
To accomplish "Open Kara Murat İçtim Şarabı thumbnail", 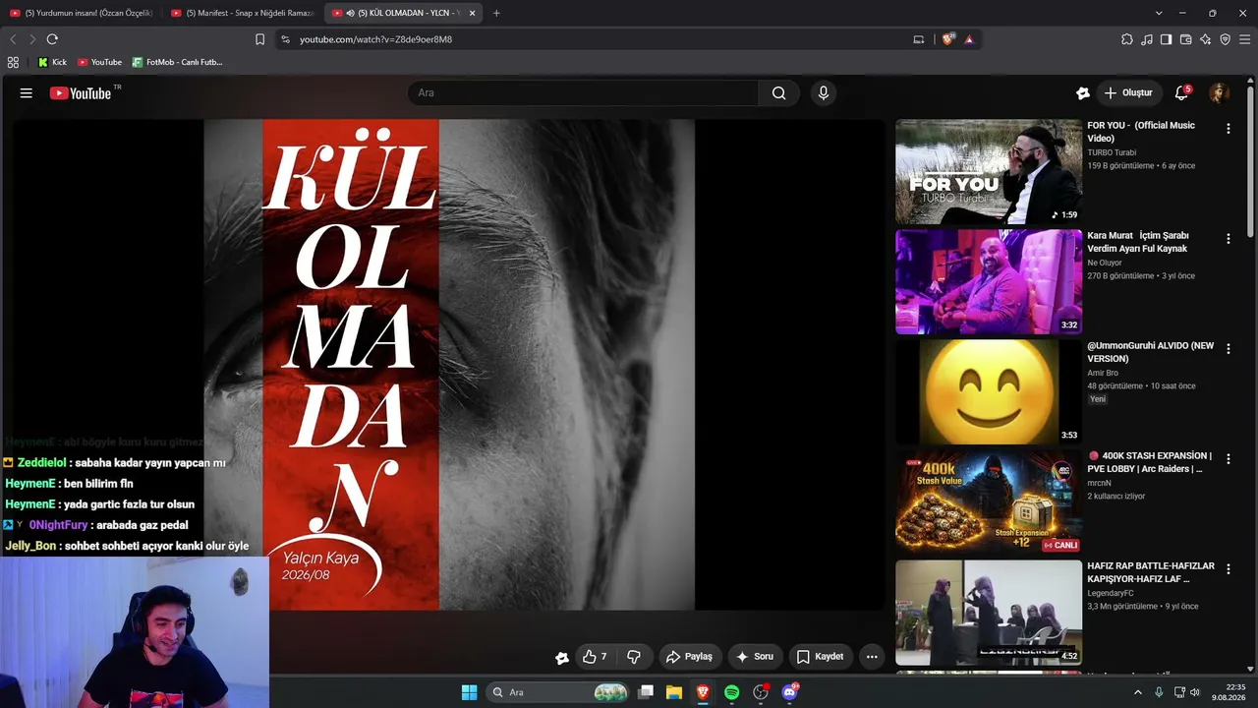I will (989, 282).
